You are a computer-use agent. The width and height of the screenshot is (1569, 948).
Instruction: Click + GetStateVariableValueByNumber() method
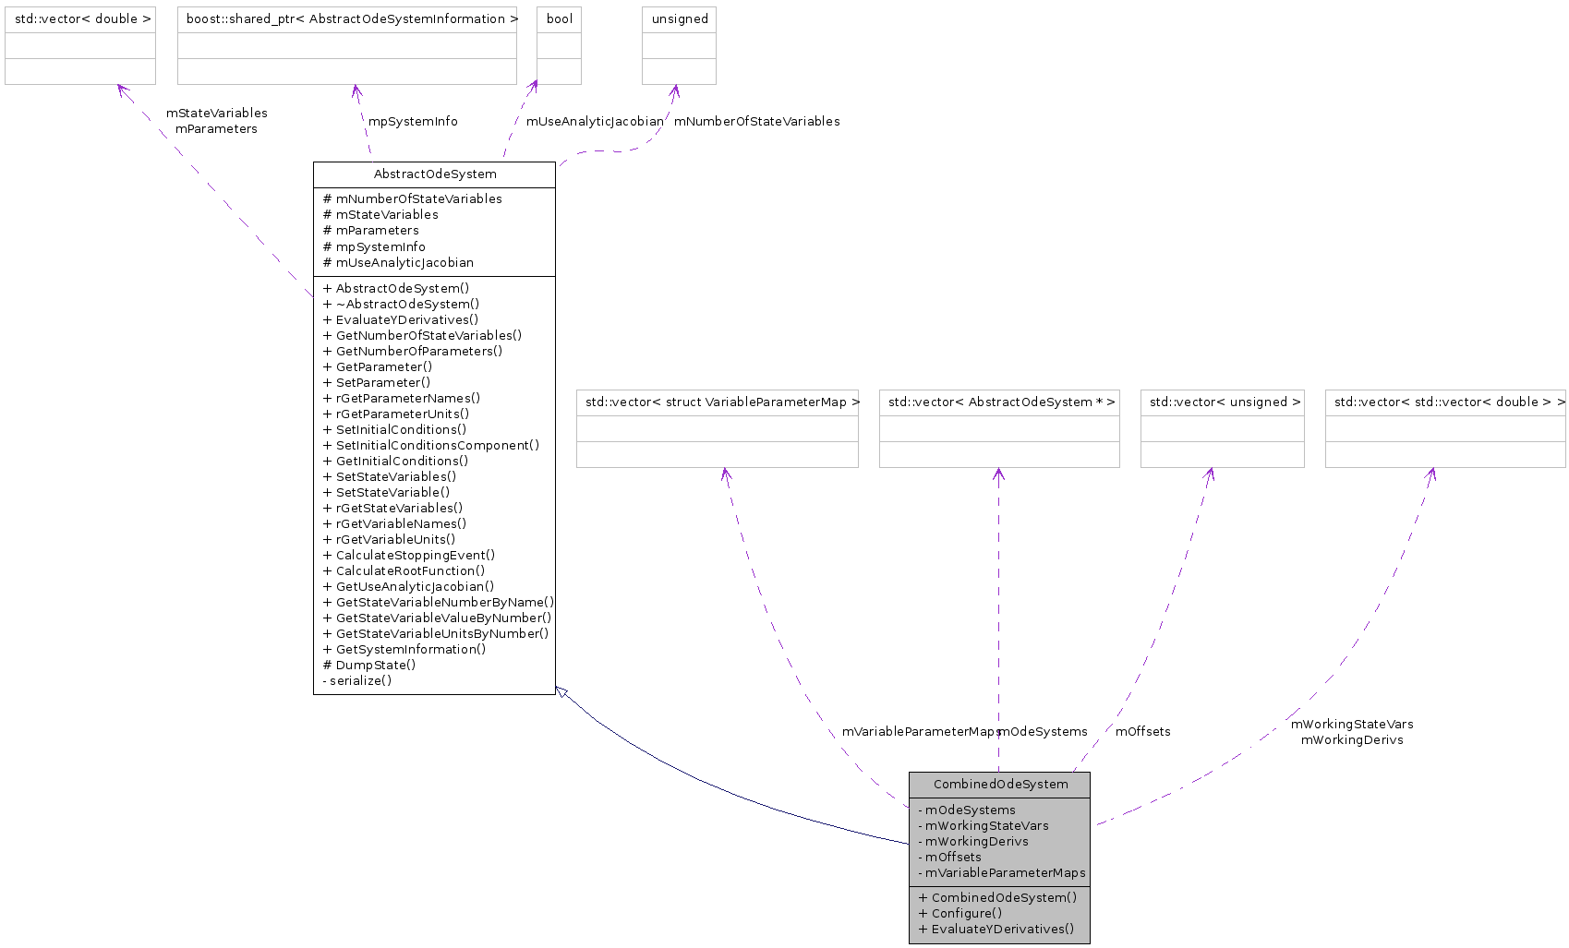438,618
